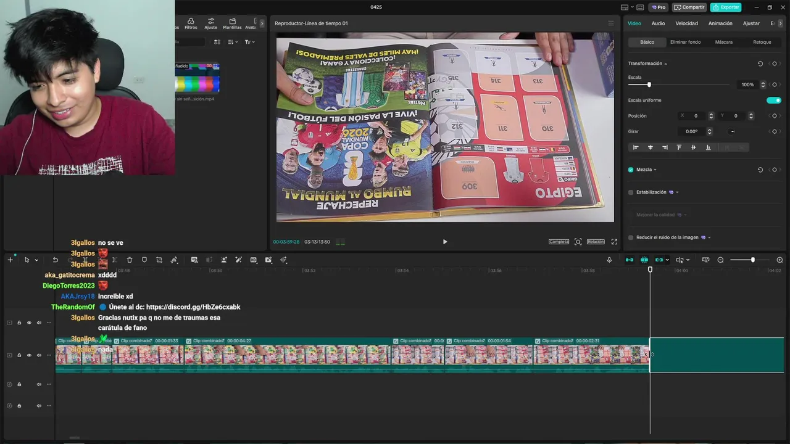Align clip to bottom edge
This screenshot has width=790, height=444.
pyautogui.click(x=708, y=147)
